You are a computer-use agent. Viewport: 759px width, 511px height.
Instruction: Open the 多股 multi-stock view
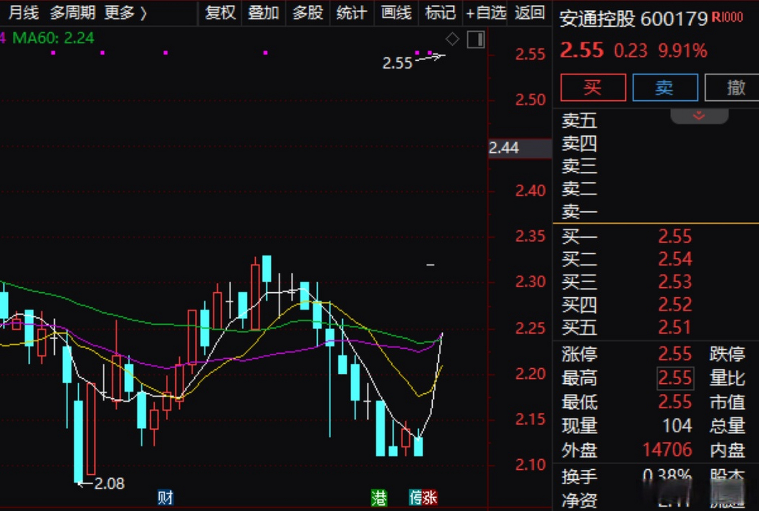(x=308, y=13)
